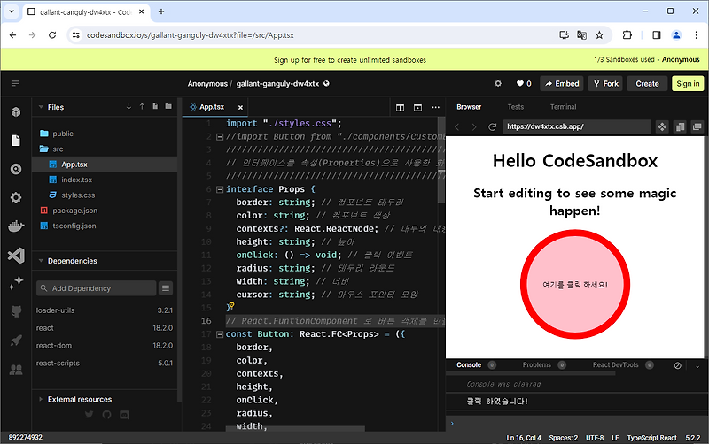Click the Add Dependency search field
Screen dimensions: 709x444
97,288
